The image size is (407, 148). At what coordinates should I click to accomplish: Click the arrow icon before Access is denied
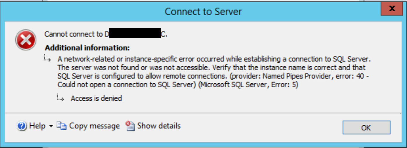coord(61,98)
